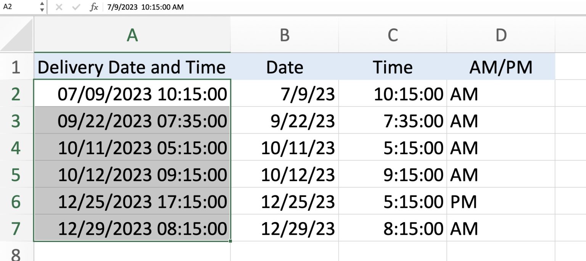The height and width of the screenshot is (261, 586).
Task: Select cell C6 showing 5:15:00
Action: click(x=393, y=201)
